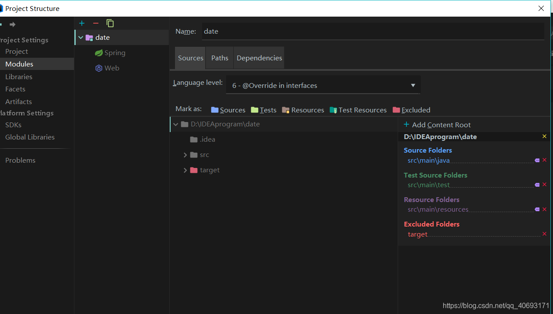This screenshot has height=314, width=553.
Task: Unmark src\main\test folder with X
Action: [x=545, y=185]
